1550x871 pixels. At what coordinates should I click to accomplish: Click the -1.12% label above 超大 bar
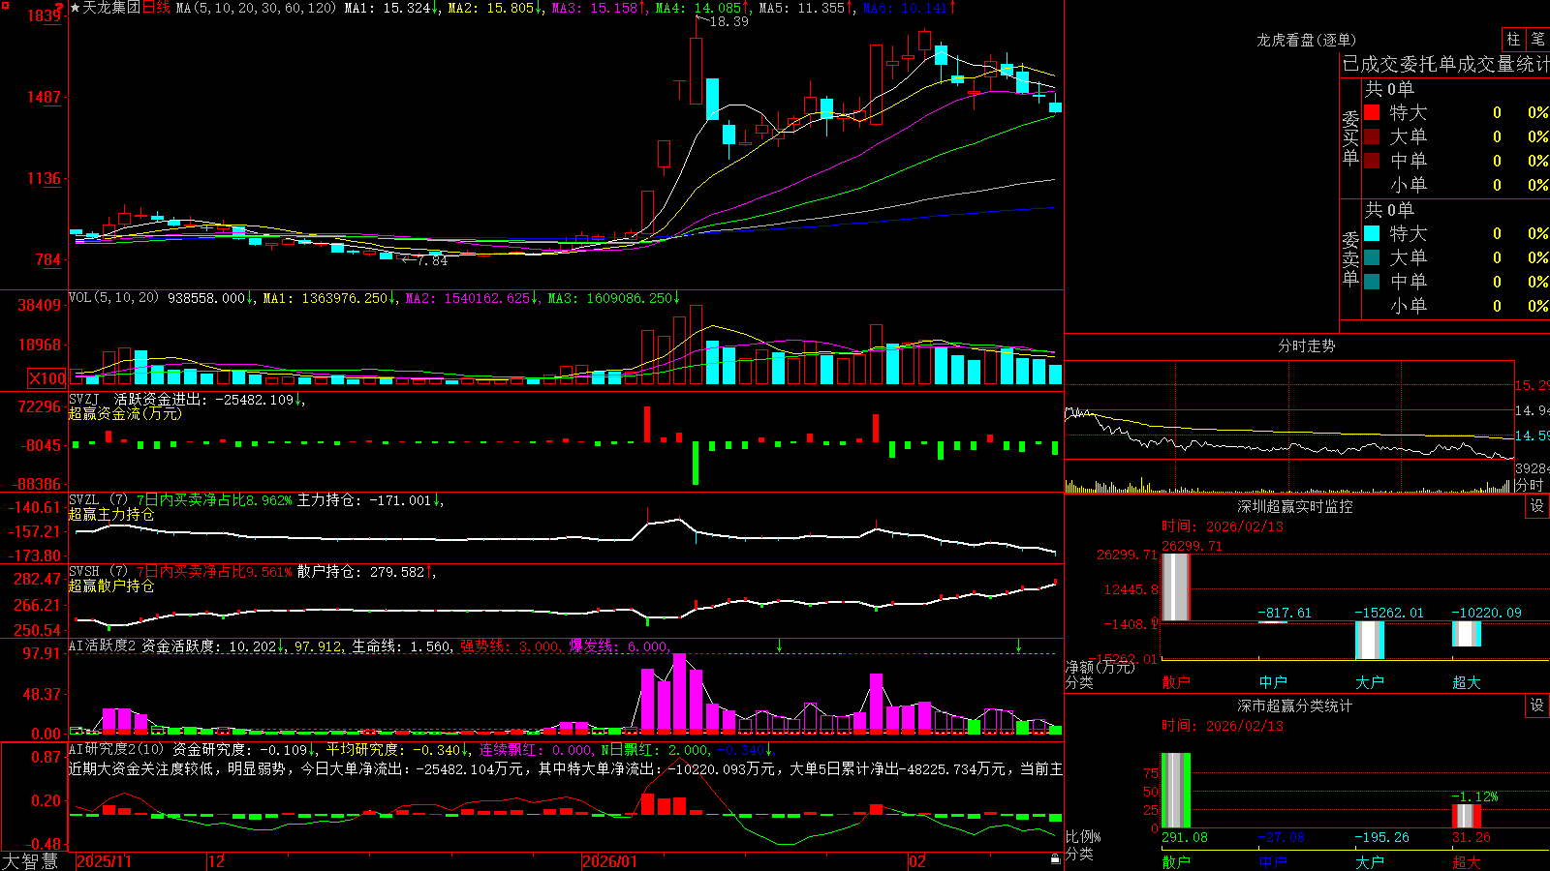coord(1474,796)
